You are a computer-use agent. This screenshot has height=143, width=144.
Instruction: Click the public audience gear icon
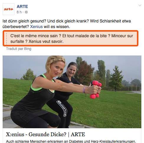(x=26, y=12)
